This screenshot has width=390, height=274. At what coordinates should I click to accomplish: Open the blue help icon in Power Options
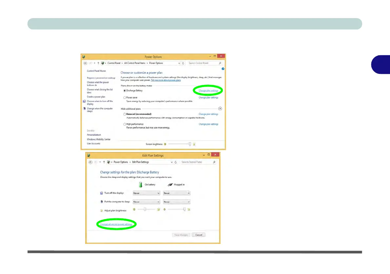coord(223,69)
